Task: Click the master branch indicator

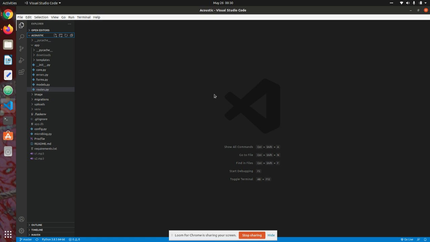Action: tap(26, 240)
